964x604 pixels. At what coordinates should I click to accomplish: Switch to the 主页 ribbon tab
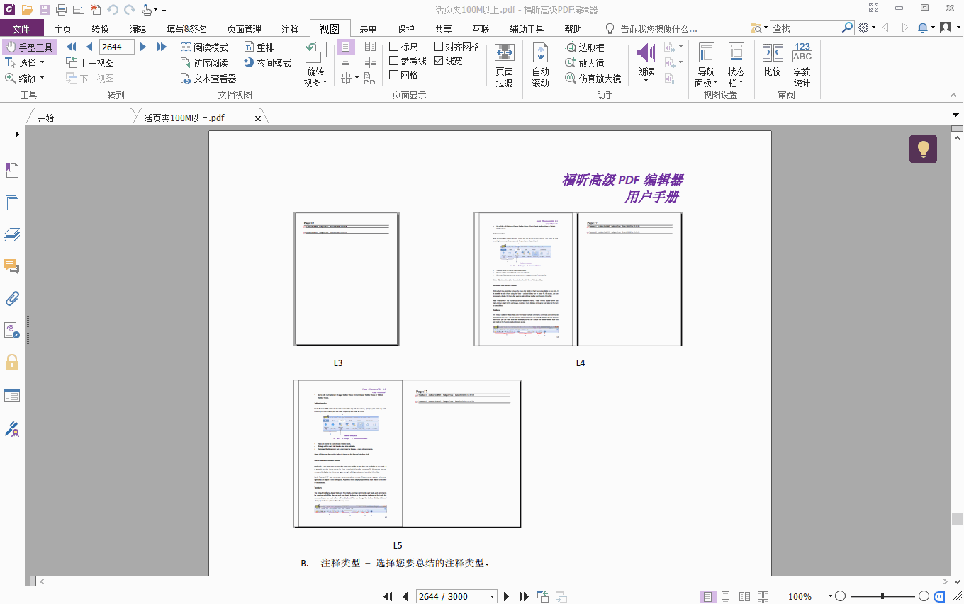62,28
